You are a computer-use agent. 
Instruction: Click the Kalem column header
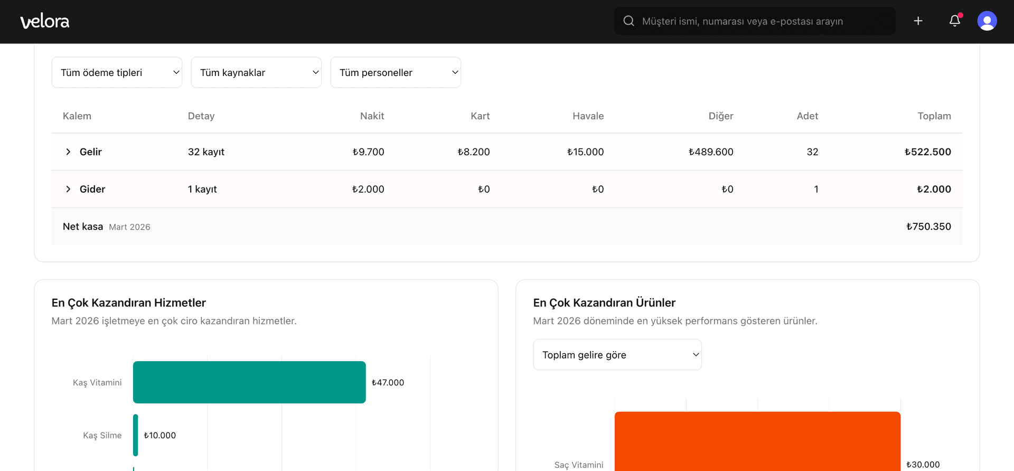77,116
